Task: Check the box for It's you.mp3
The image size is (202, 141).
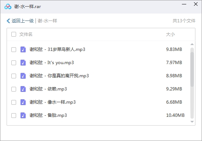Action: click(x=14, y=63)
